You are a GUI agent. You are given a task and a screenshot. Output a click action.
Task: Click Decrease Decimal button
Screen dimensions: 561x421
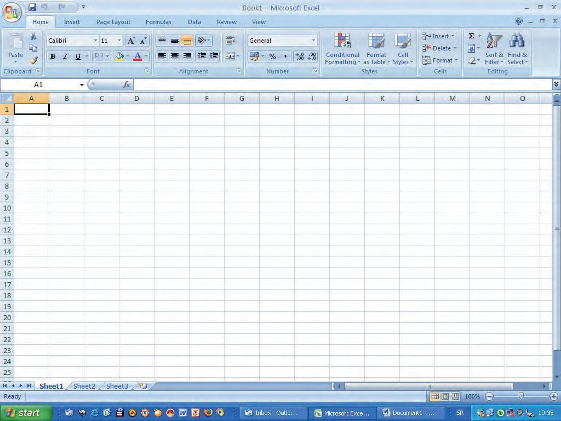[x=312, y=56]
